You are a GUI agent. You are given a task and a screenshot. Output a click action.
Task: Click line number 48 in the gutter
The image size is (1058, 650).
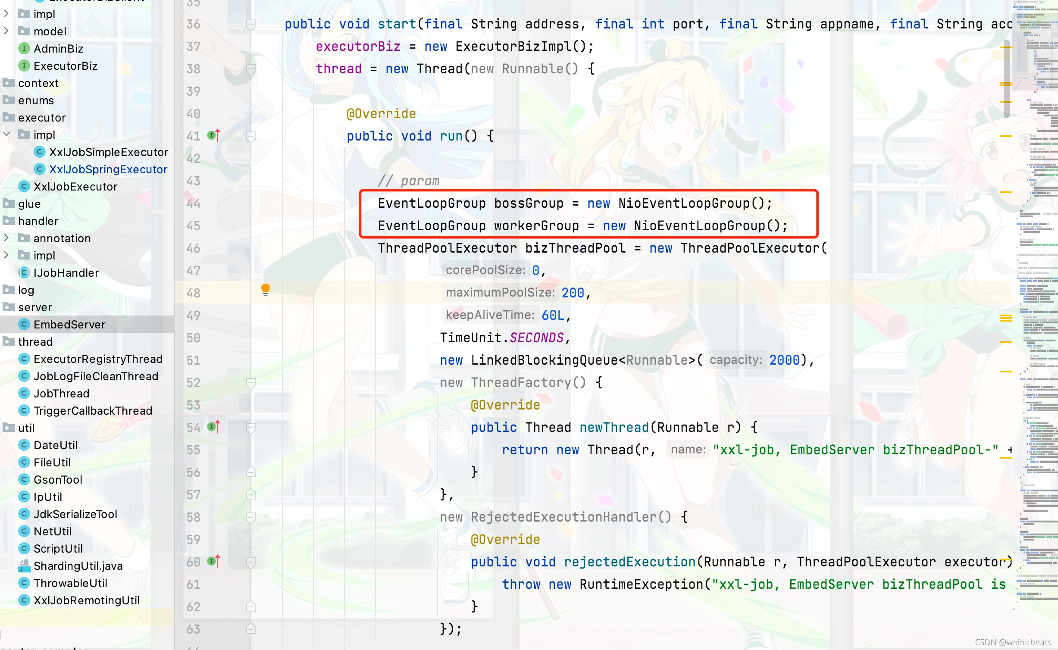click(x=194, y=293)
